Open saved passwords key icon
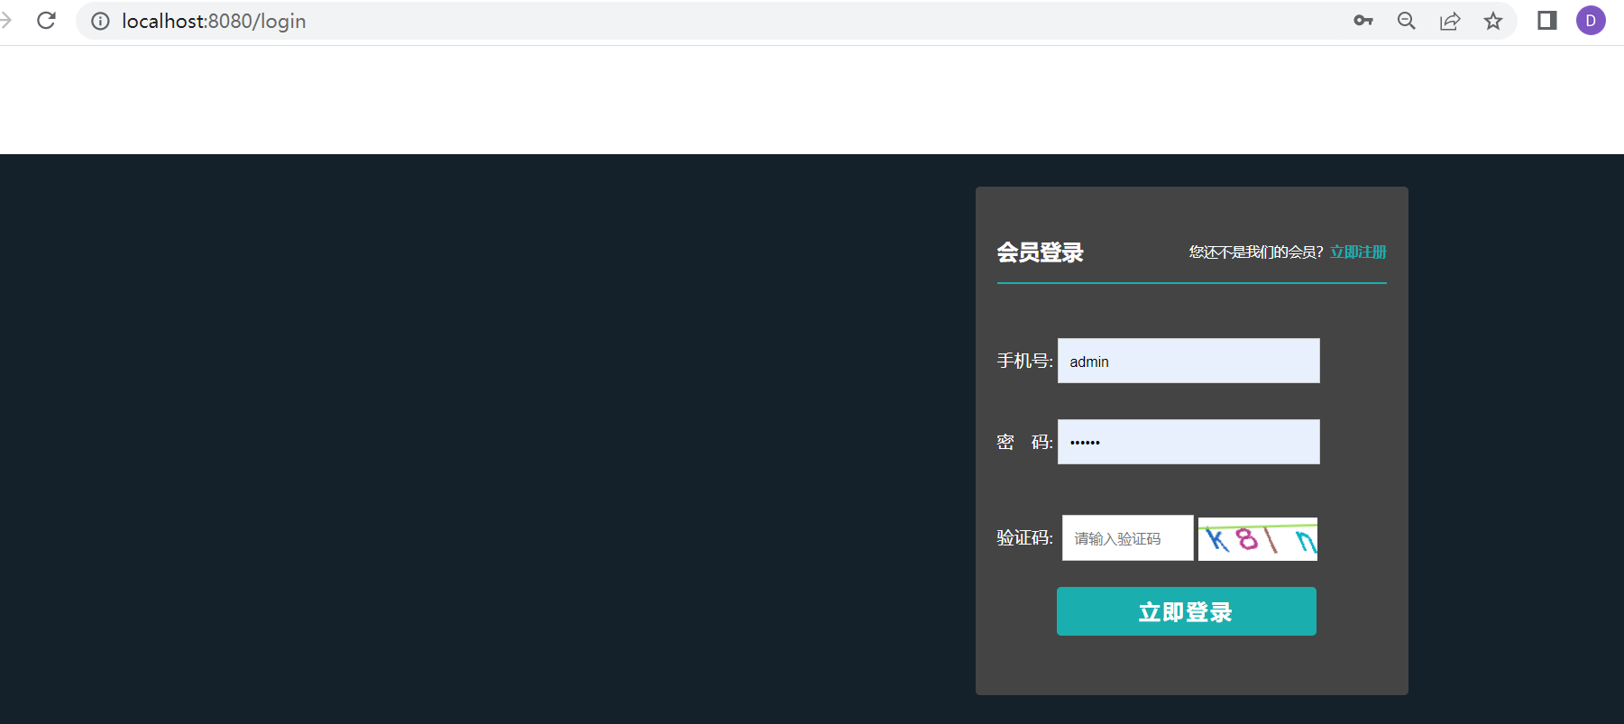1624x724 pixels. pyautogui.click(x=1363, y=21)
